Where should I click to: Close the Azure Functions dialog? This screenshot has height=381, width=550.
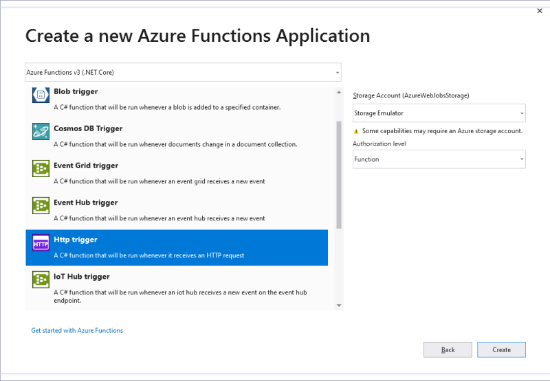[x=540, y=11]
